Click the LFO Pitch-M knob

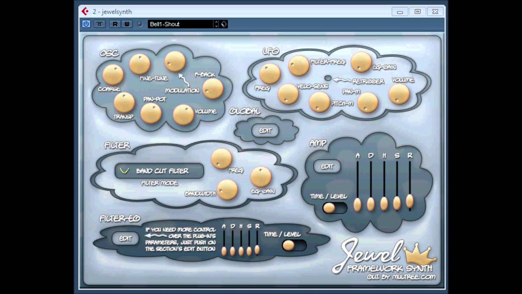tap(319, 102)
